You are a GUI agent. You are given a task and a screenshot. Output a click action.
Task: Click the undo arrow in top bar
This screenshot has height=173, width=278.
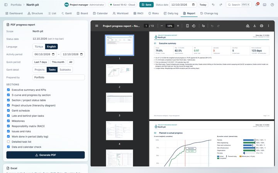(x=213, y=5)
